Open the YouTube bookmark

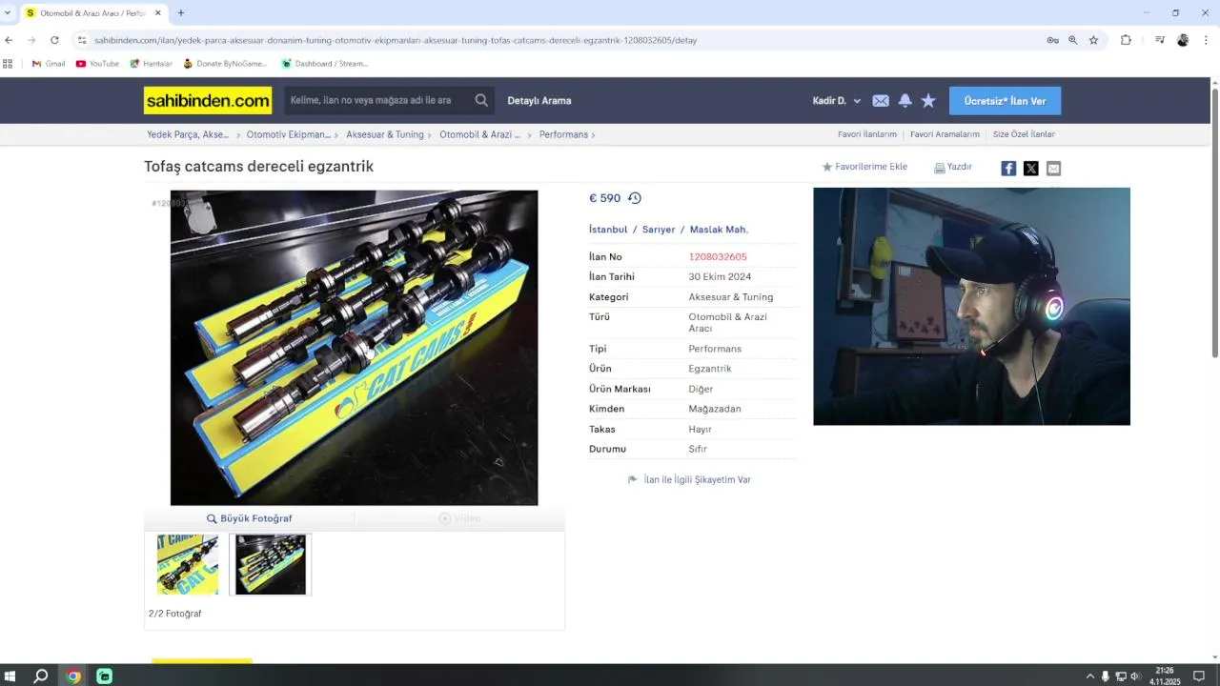click(x=97, y=64)
